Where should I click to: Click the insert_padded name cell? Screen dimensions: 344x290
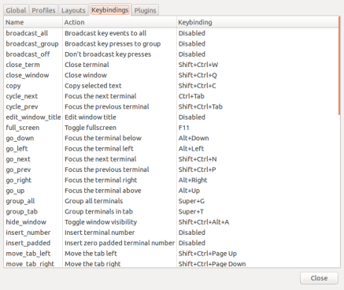click(x=28, y=243)
